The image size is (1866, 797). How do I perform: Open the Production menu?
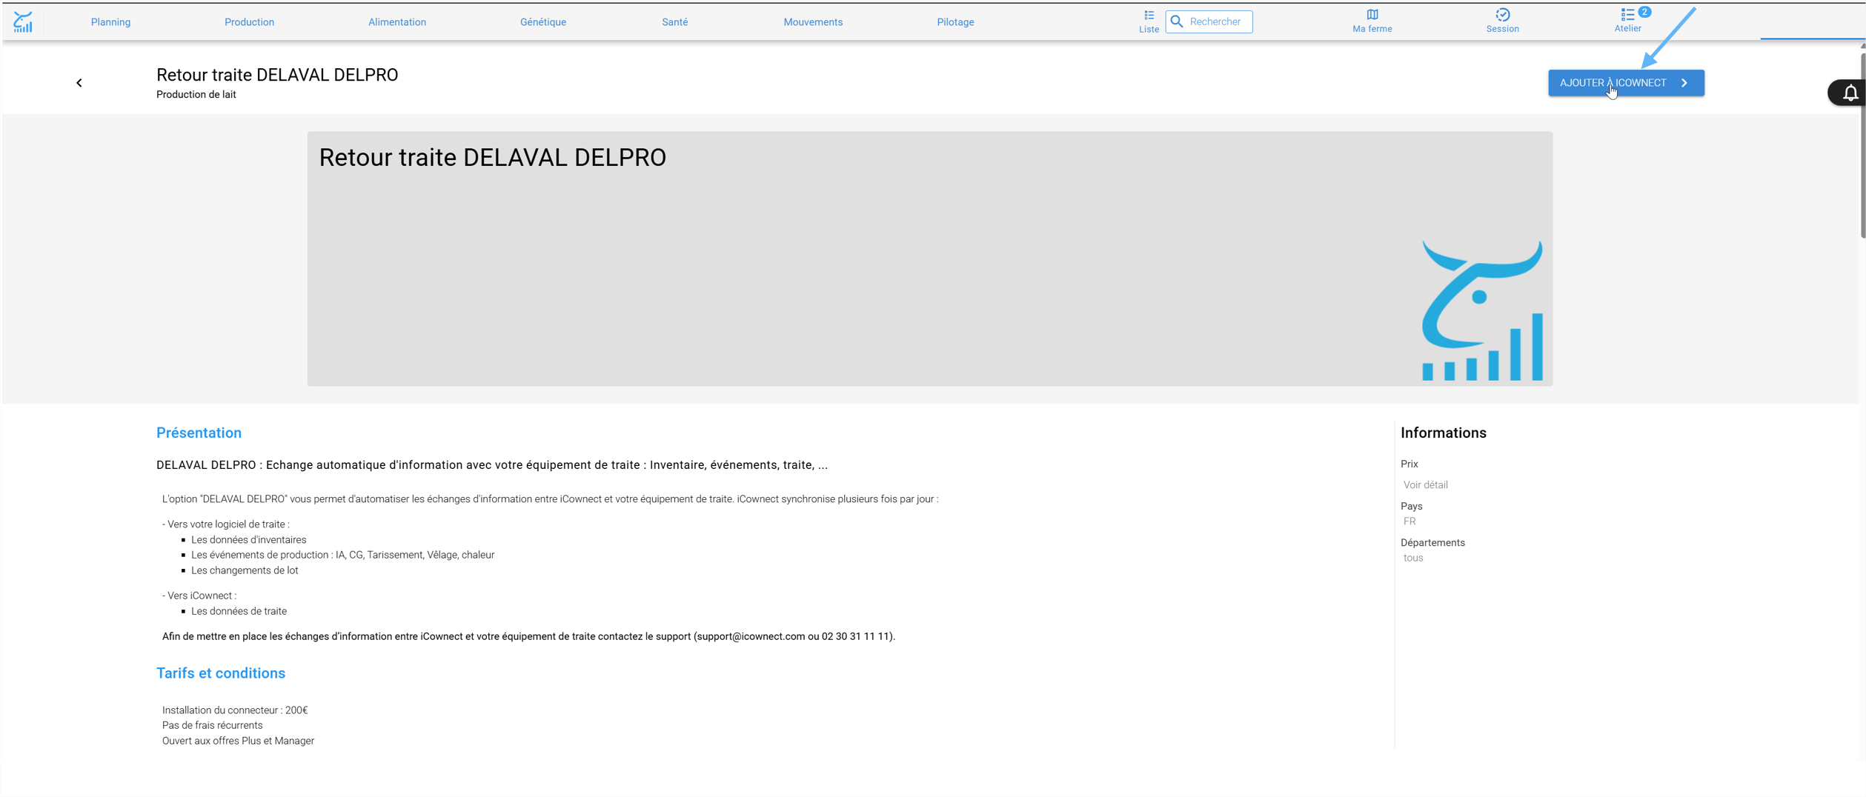(x=249, y=22)
